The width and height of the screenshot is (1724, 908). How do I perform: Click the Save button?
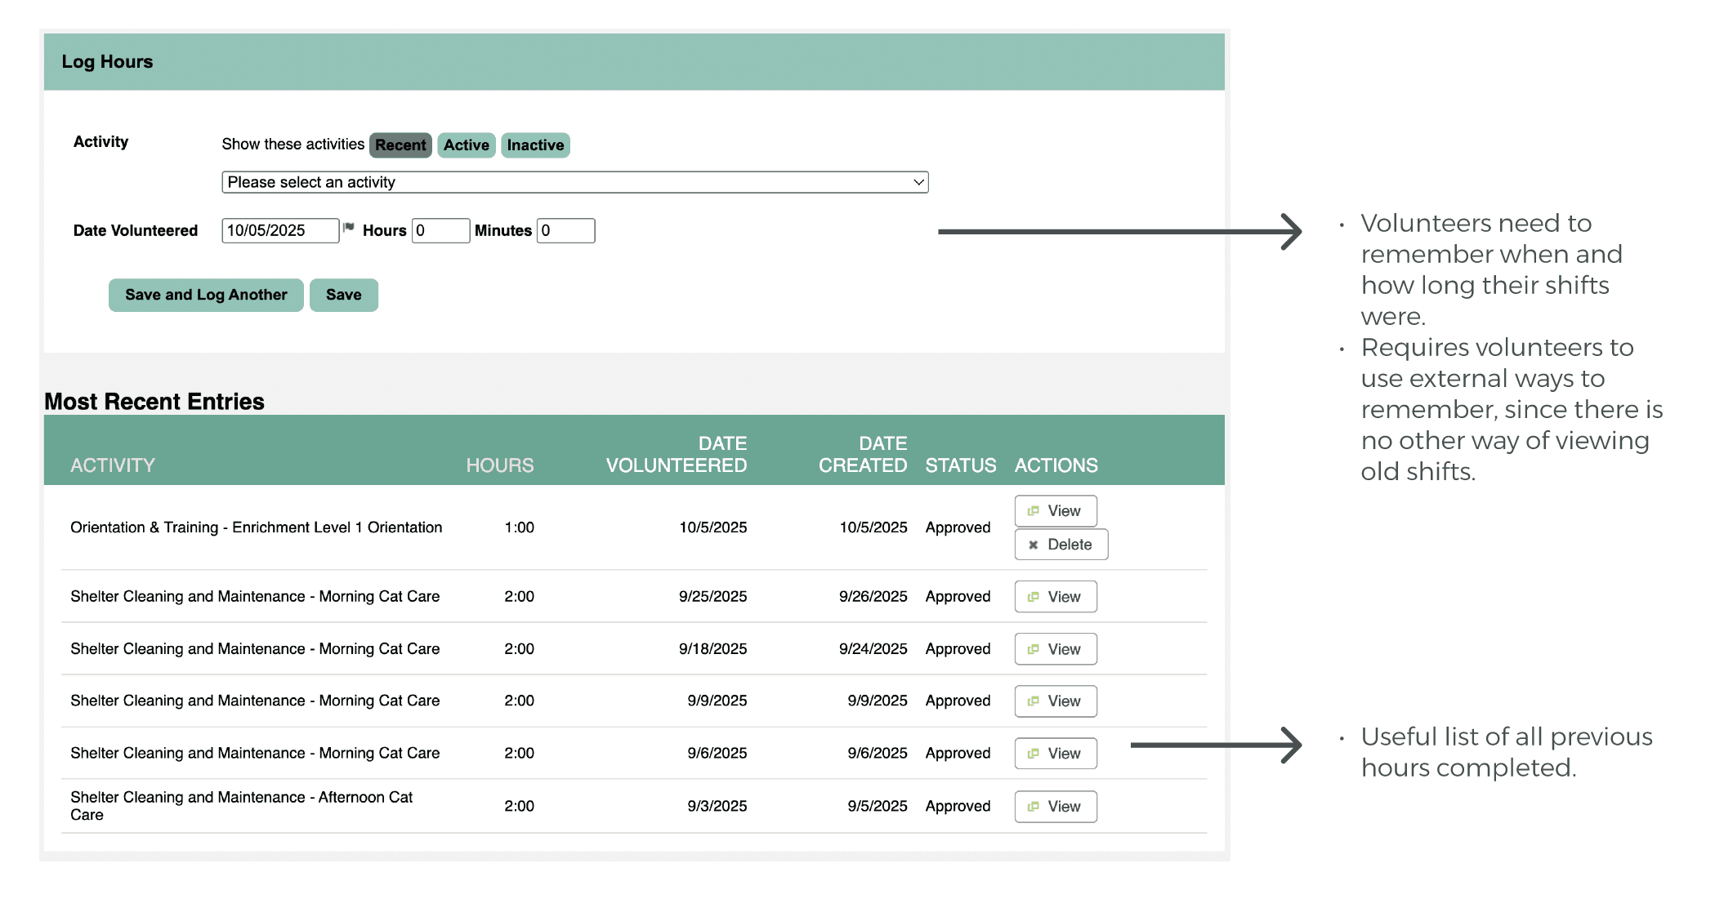point(343,295)
